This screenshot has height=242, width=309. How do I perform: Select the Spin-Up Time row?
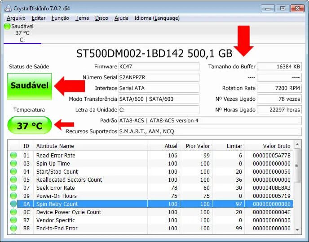150,163
